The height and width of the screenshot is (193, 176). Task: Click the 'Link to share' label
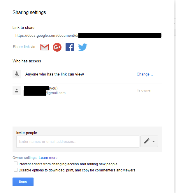23,28
